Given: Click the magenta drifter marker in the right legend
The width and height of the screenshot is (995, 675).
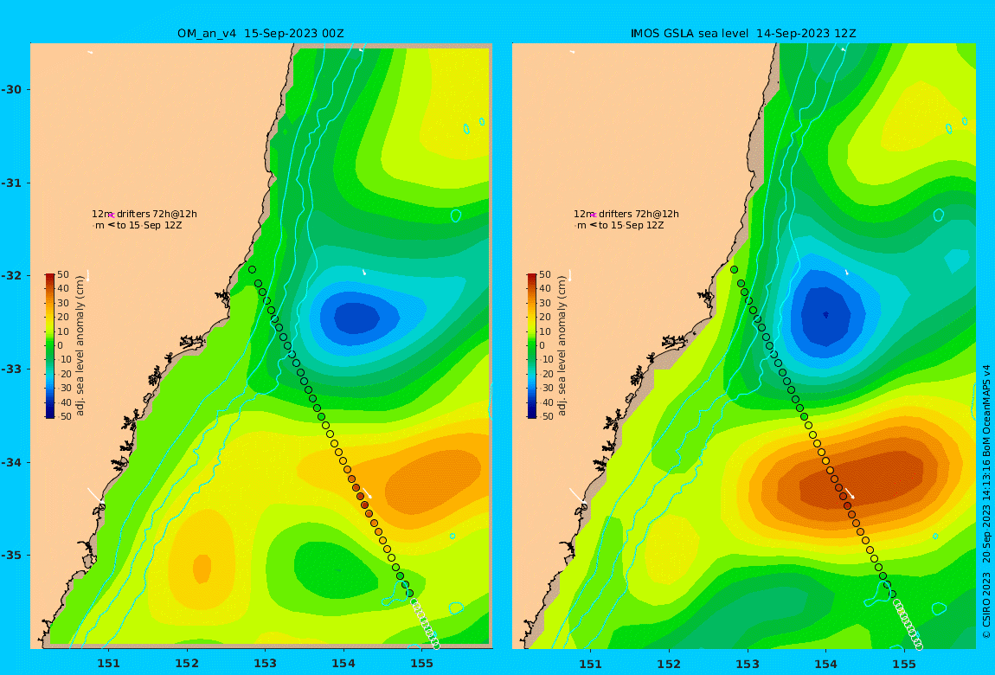Looking at the screenshot, I should pos(594,215).
